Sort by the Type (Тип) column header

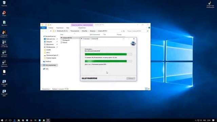point(105,35)
